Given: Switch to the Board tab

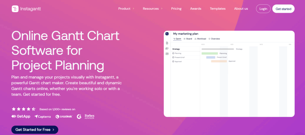Looking at the screenshot, I should click(x=188, y=39).
